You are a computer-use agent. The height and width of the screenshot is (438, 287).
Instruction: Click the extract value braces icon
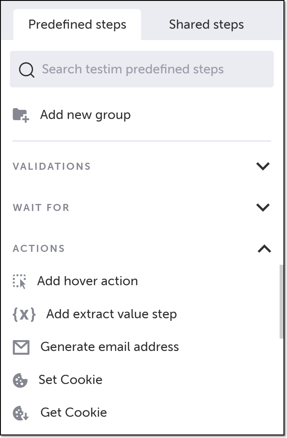24,314
